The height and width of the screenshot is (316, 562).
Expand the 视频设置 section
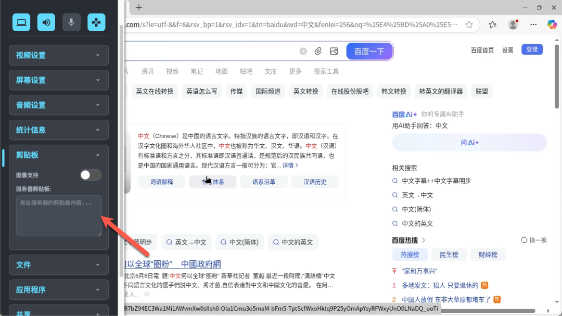(x=59, y=55)
